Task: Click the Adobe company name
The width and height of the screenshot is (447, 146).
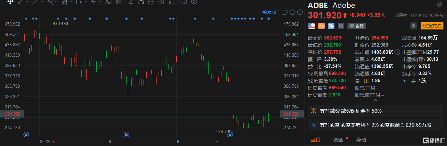Action: click(x=344, y=5)
